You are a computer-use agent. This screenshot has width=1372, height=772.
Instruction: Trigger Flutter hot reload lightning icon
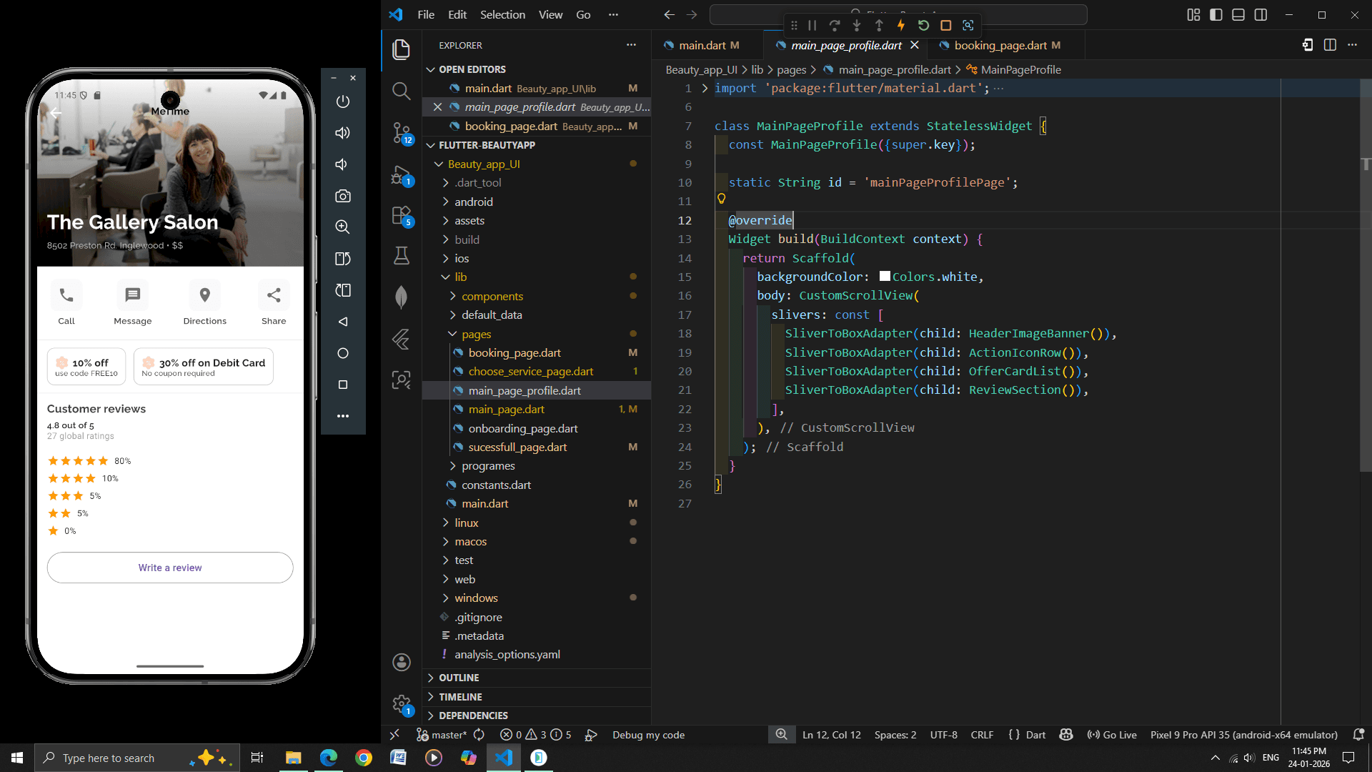coord(901,25)
